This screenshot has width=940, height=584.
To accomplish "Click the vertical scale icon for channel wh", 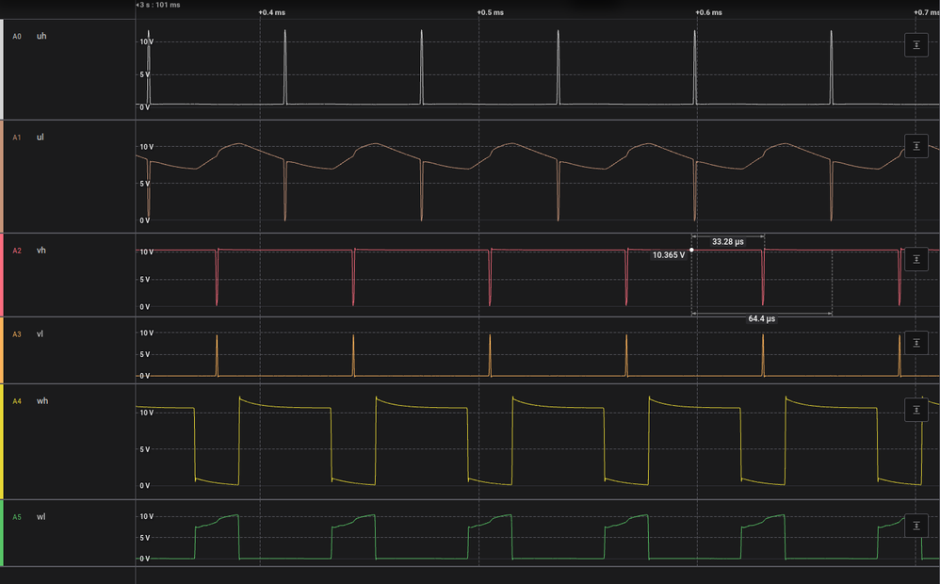I will [x=916, y=410].
